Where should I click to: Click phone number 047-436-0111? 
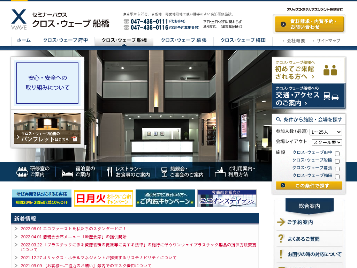click(x=149, y=21)
